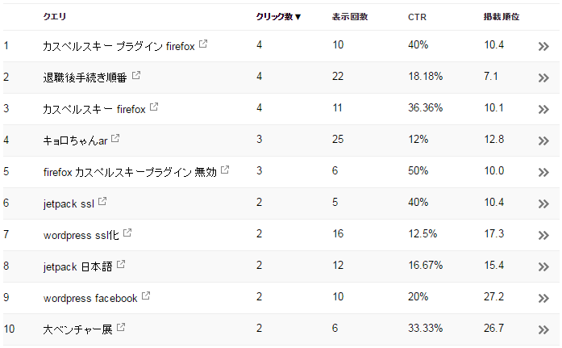Click external link icon beside 大ベンチャー展
Viewport: 562px width, 348px height.
[x=121, y=327]
